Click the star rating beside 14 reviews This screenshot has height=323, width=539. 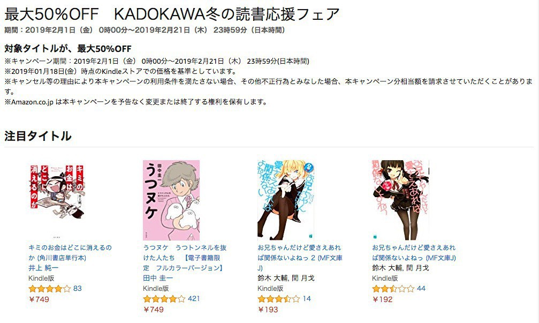279,299
